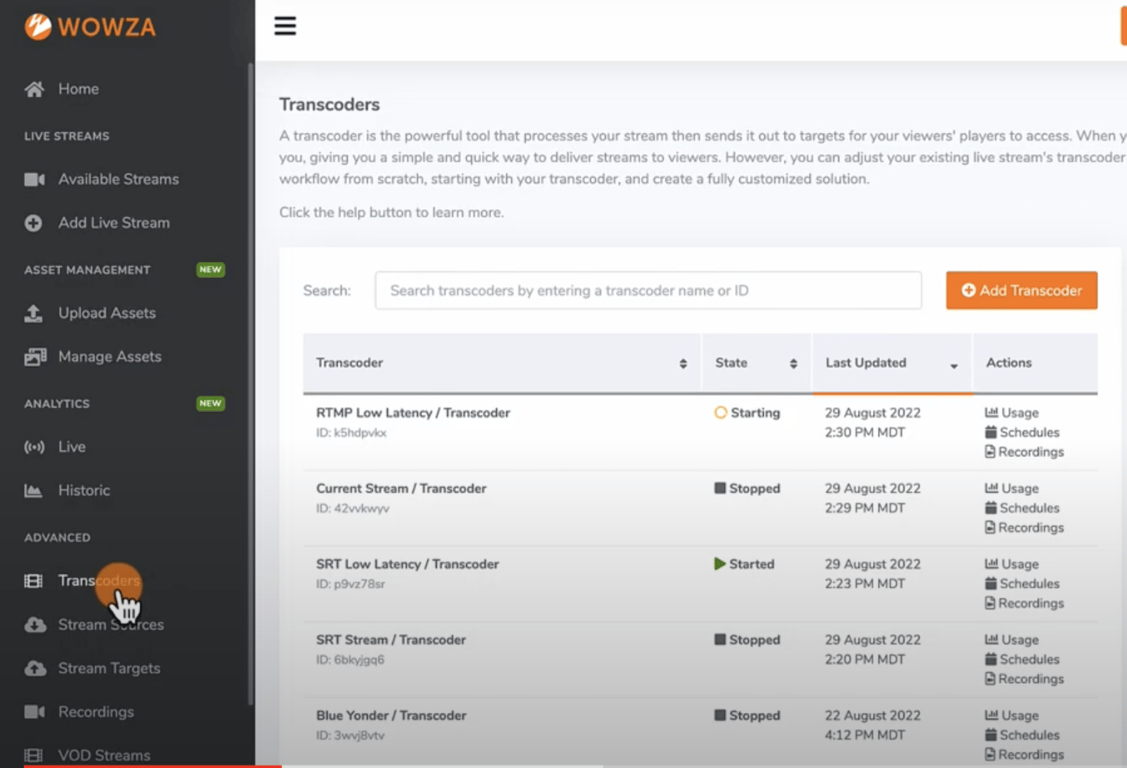
Task: Click the Add Live Stream plus icon
Action: point(33,222)
